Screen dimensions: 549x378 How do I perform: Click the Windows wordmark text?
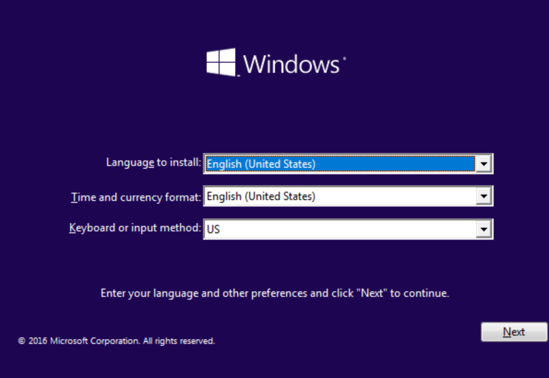[x=291, y=64]
